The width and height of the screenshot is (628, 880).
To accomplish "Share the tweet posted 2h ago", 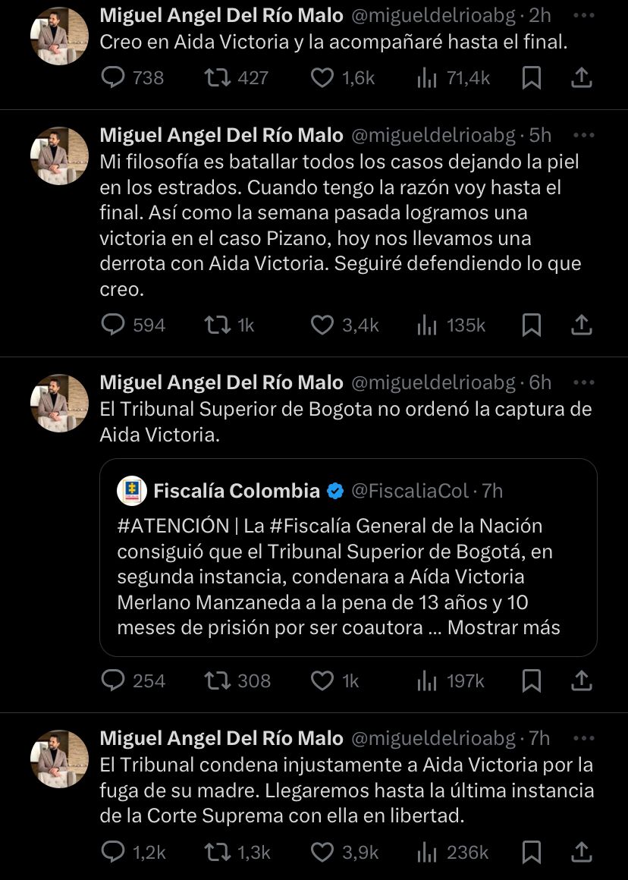I will (x=581, y=77).
